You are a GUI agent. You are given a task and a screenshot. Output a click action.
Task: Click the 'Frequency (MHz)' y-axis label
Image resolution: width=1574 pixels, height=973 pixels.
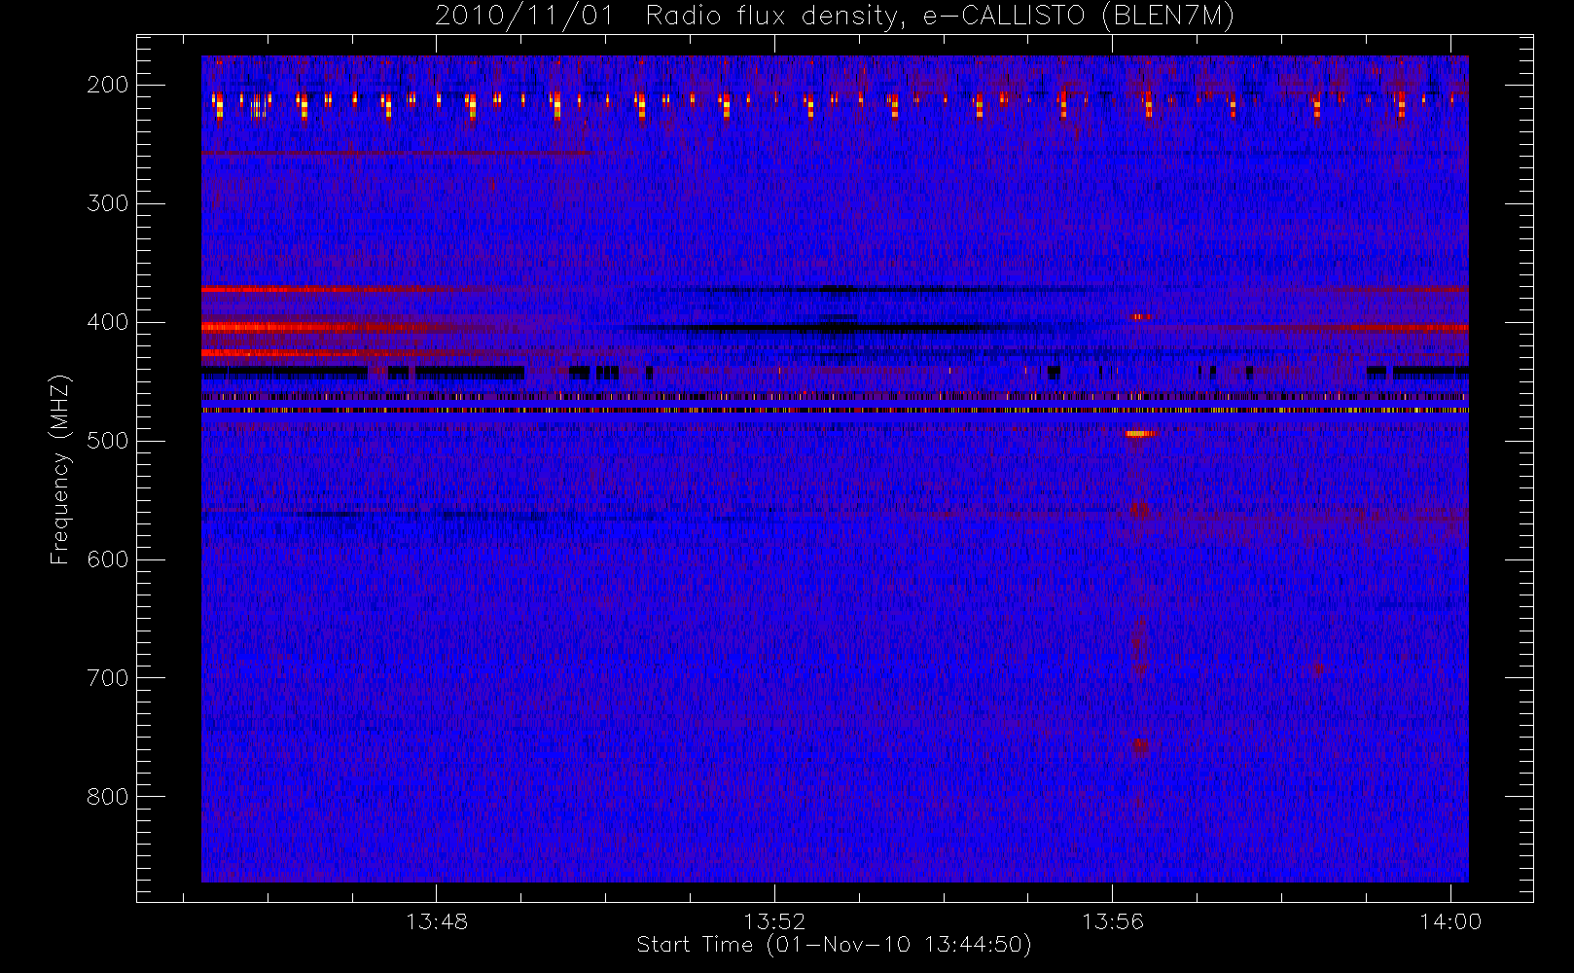click(60, 469)
